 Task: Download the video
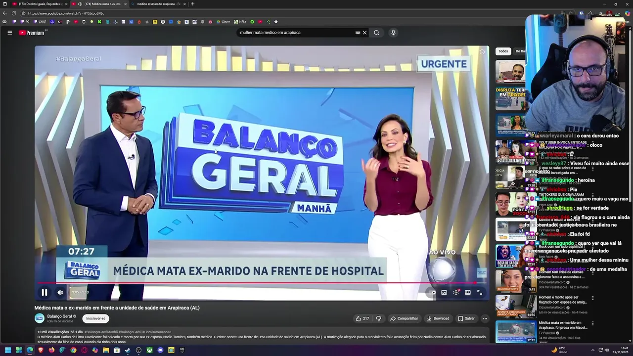pyautogui.click(x=438, y=318)
